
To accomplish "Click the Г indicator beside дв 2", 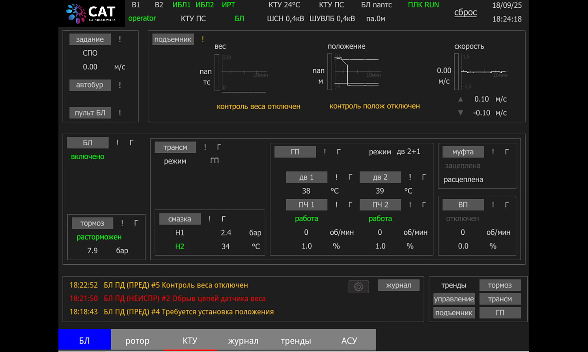I will point(424,177).
